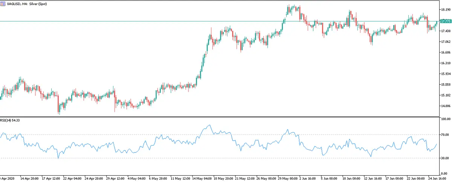This screenshot has width=452, height=182.
Task: Click the 17.062 level on price scale
Action: click(445, 42)
